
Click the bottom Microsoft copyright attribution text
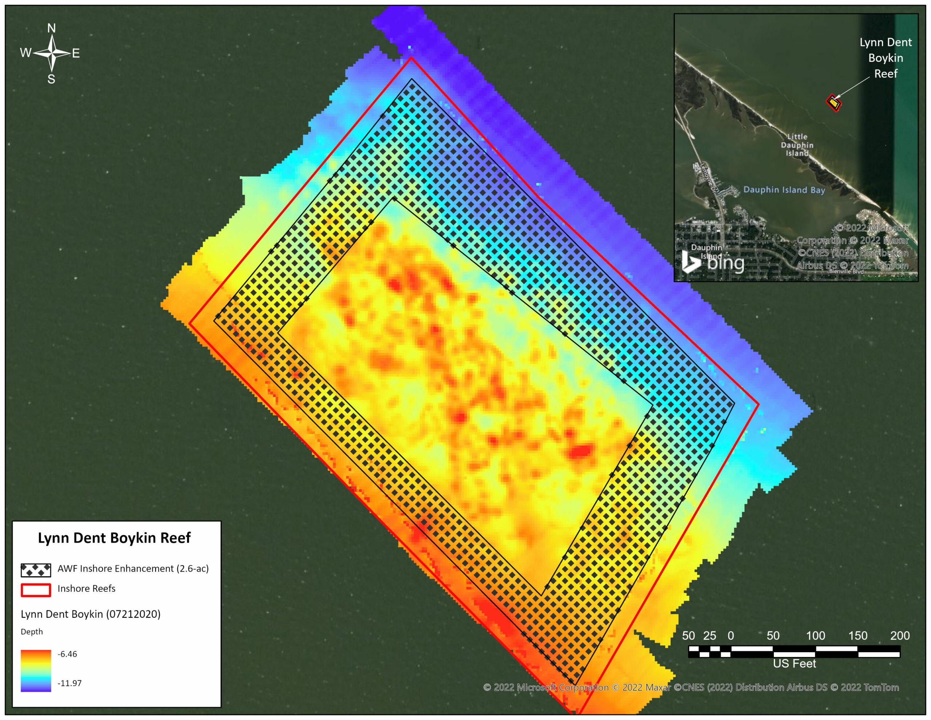coord(691,687)
